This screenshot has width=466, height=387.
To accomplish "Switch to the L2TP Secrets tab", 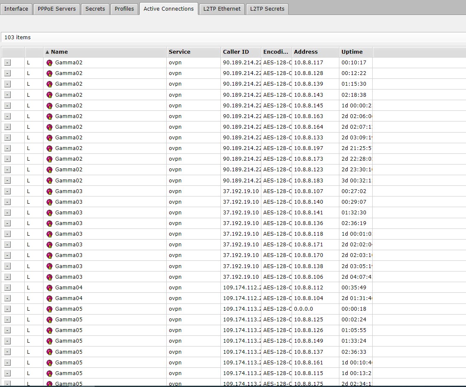I will [x=267, y=9].
